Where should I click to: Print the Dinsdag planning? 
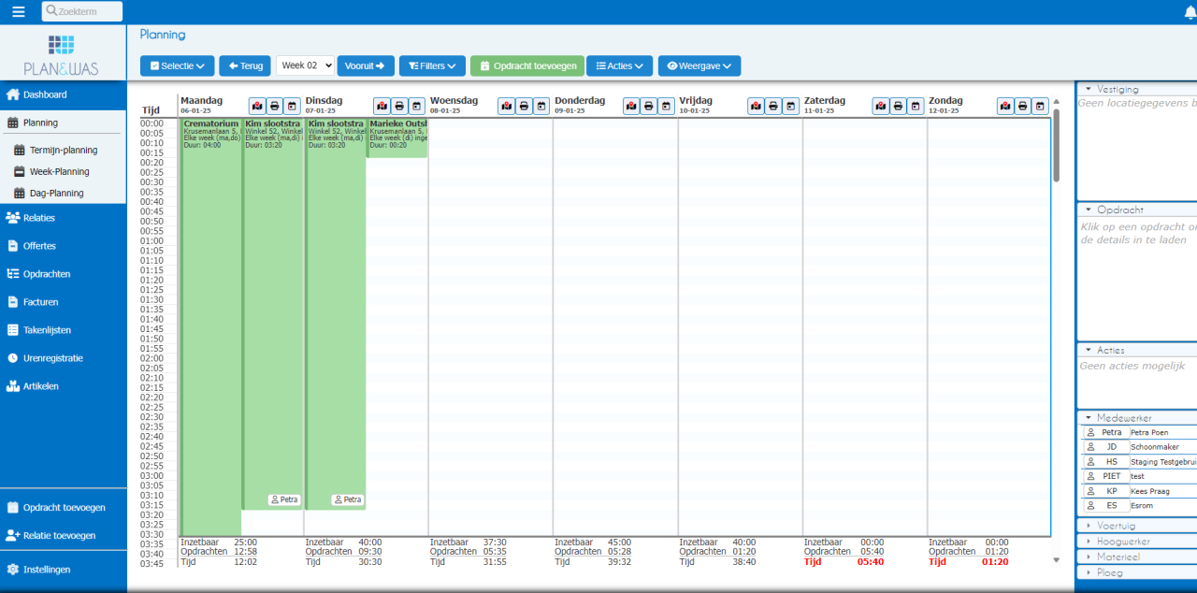tap(399, 106)
